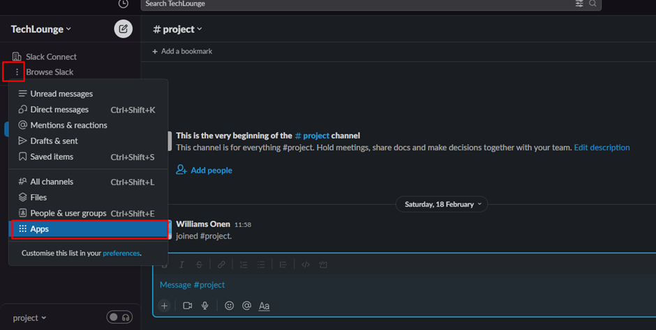Insert blockquote in the composer
This screenshot has width=656, height=330.
click(283, 265)
